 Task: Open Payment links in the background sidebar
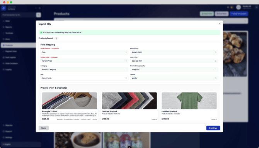coord(11,51)
